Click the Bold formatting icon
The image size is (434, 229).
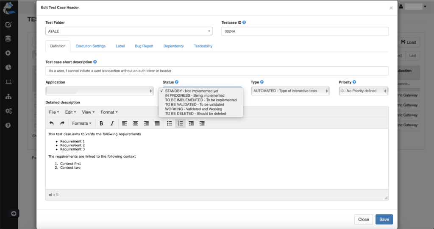point(101,123)
